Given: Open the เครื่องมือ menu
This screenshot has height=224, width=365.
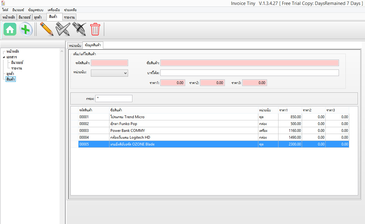Looking at the screenshot, I should (54, 10).
